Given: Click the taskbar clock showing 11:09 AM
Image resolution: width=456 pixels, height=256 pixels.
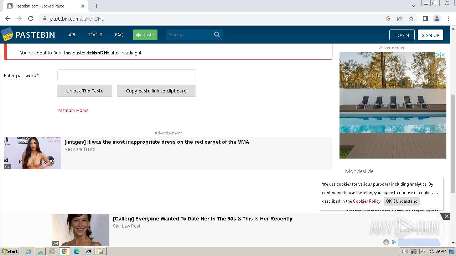Looking at the screenshot, I should click(438, 251).
